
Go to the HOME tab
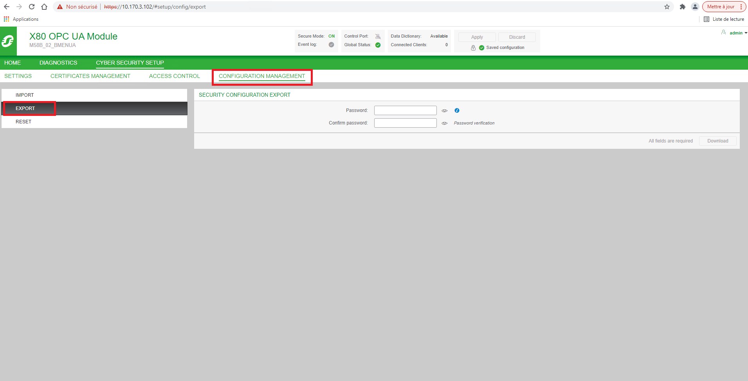13,63
